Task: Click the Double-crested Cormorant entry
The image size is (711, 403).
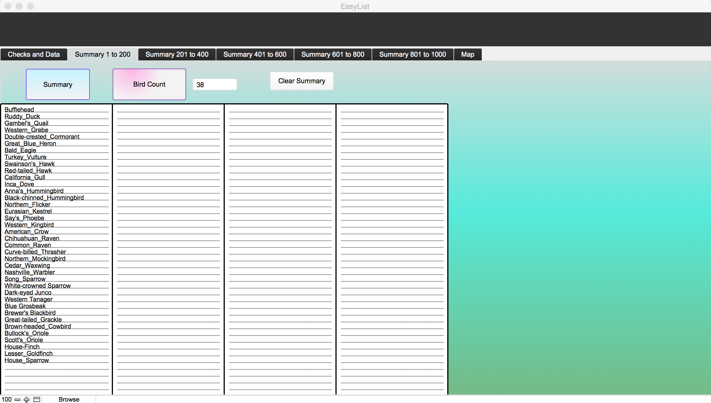Action: tap(42, 137)
